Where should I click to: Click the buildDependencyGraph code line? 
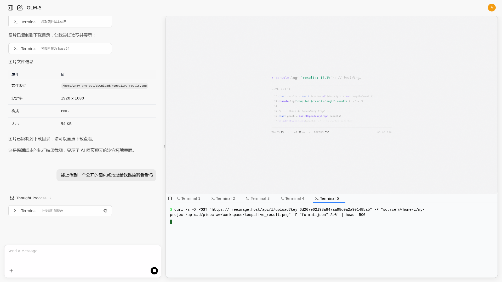(310, 116)
